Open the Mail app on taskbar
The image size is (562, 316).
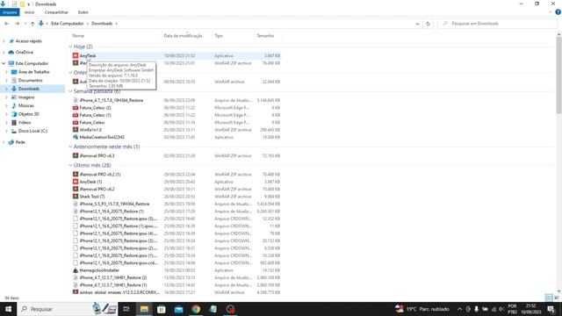click(x=178, y=309)
